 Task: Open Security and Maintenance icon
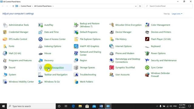(x=147, y=61)
